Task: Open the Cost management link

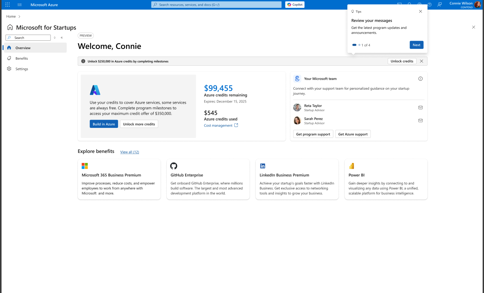Action: click(218, 125)
